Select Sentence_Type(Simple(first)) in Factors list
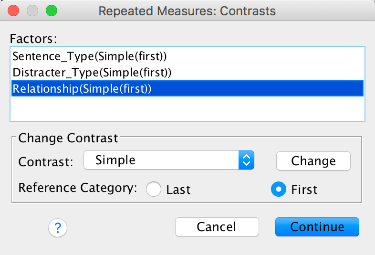 click(89, 56)
